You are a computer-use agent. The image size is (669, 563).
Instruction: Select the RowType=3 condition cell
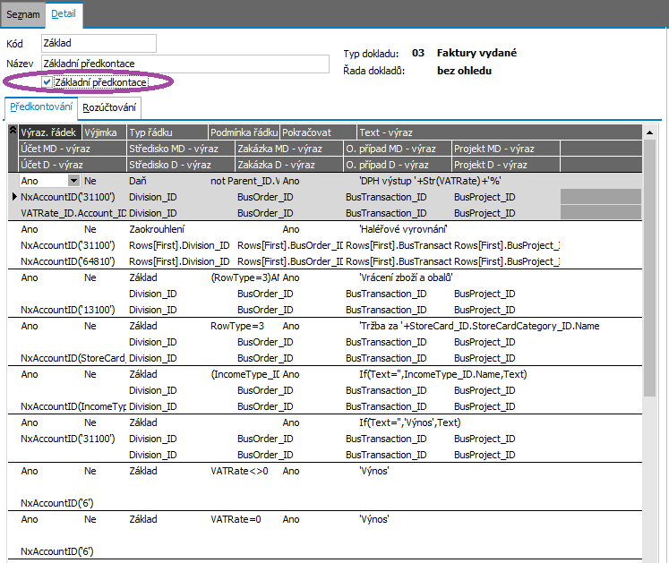tap(237, 326)
